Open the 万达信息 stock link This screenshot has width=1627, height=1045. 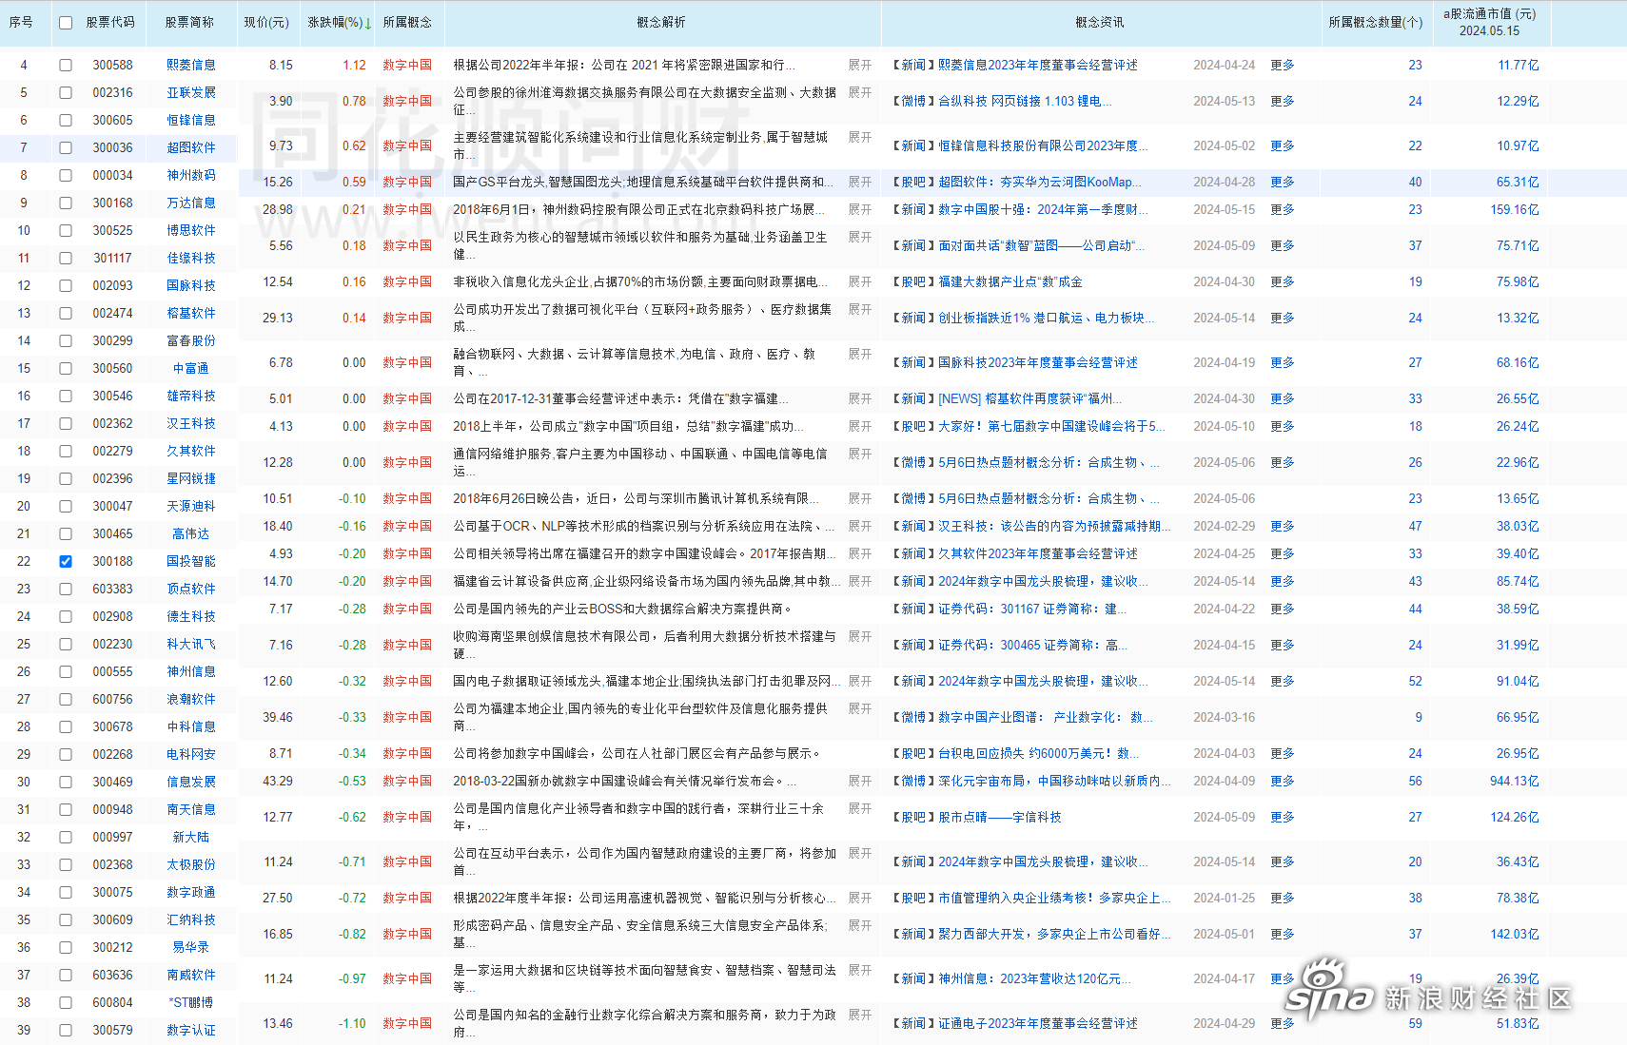pyautogui.click(x=190, y=203)
